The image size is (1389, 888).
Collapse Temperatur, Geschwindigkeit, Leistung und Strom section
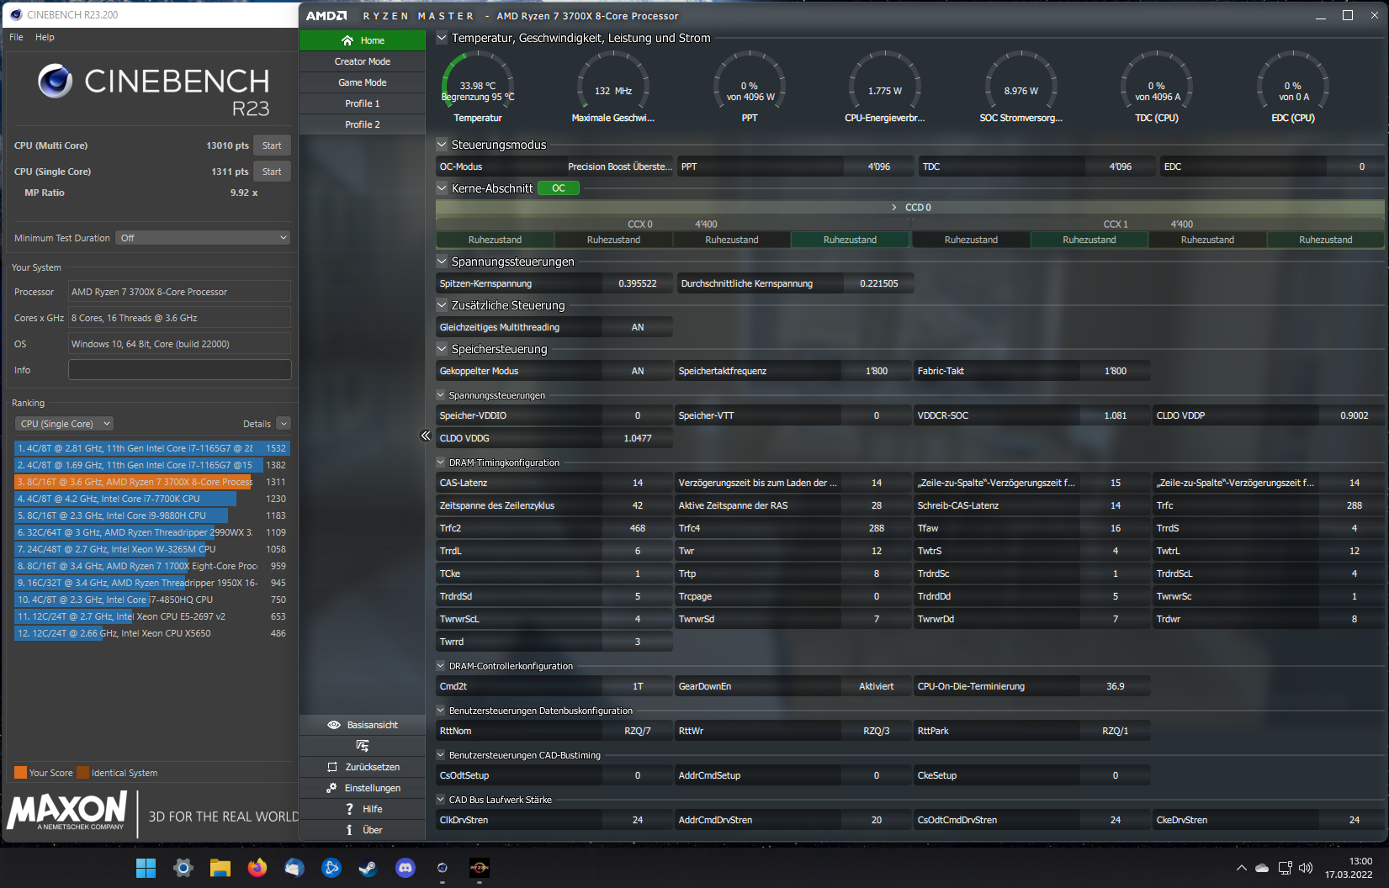442,38
